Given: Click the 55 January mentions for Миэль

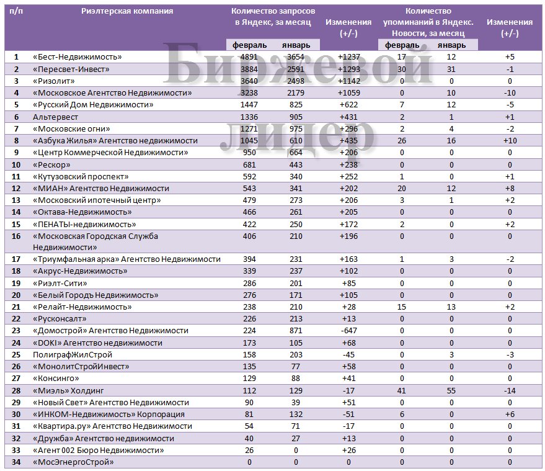Looking at the screenshot, I should [451, 391].
